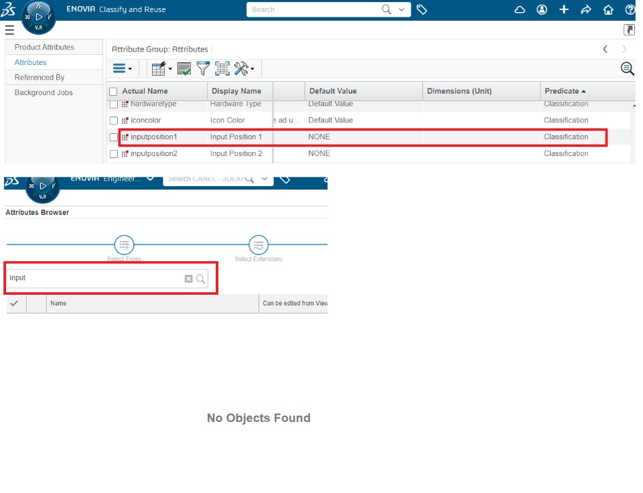Click the plus add icon
643x493 pixels.
564,9
